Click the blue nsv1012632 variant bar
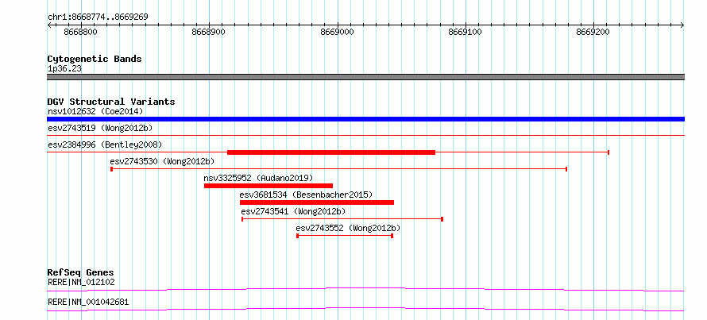The width and height of the screenshot is (707, 320). [365, 119]
